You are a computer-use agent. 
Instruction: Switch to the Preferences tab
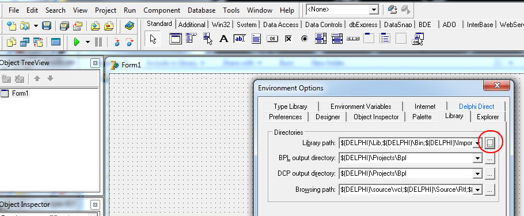coord(286,117)
